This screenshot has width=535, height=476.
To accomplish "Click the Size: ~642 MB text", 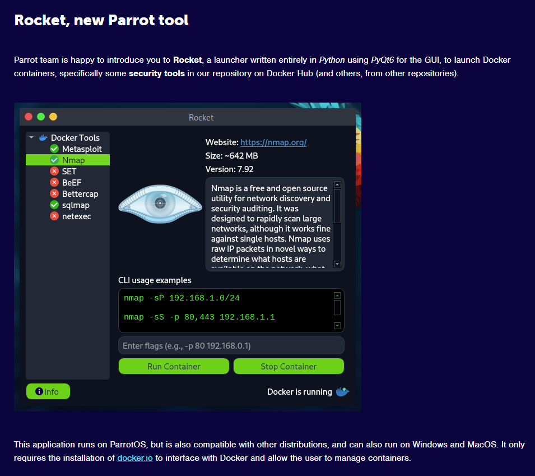I will point(232,156).
